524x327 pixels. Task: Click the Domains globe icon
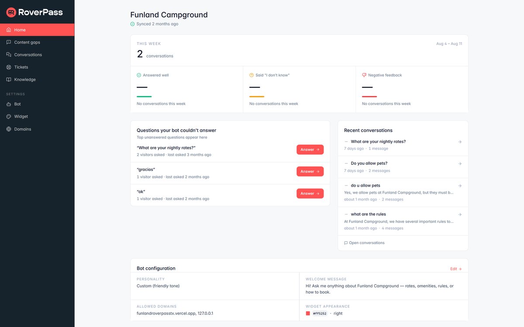click(x=9, y=129)
